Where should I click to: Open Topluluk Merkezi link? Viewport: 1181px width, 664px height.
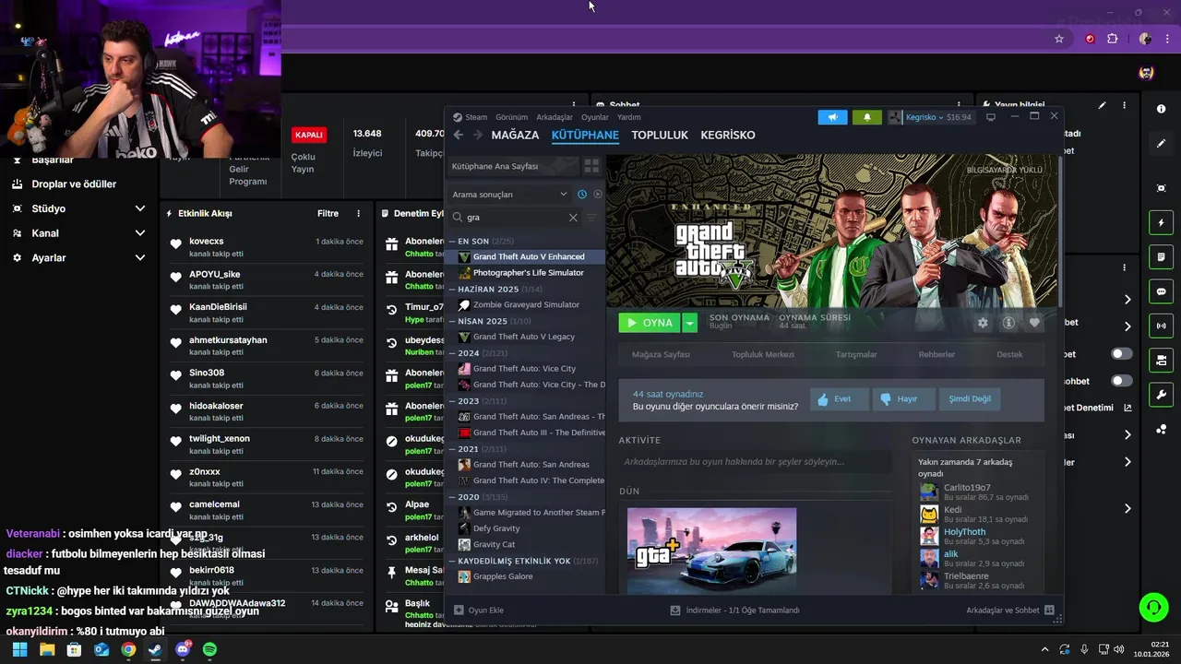click(763, 355)
